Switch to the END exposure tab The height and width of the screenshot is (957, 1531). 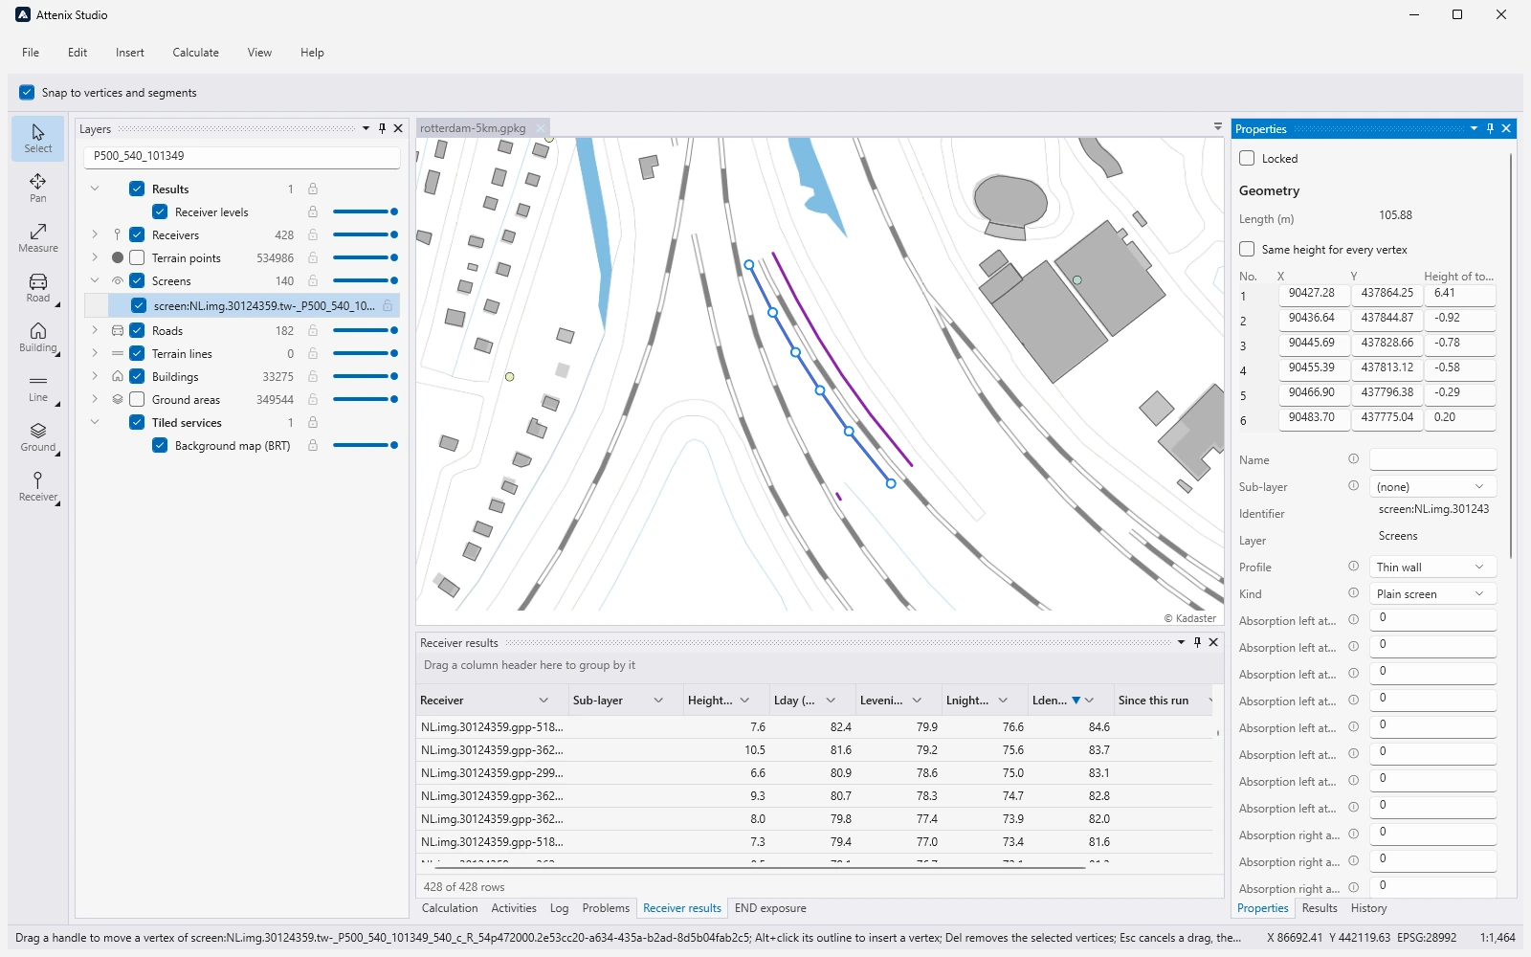(x=770, y=908)
